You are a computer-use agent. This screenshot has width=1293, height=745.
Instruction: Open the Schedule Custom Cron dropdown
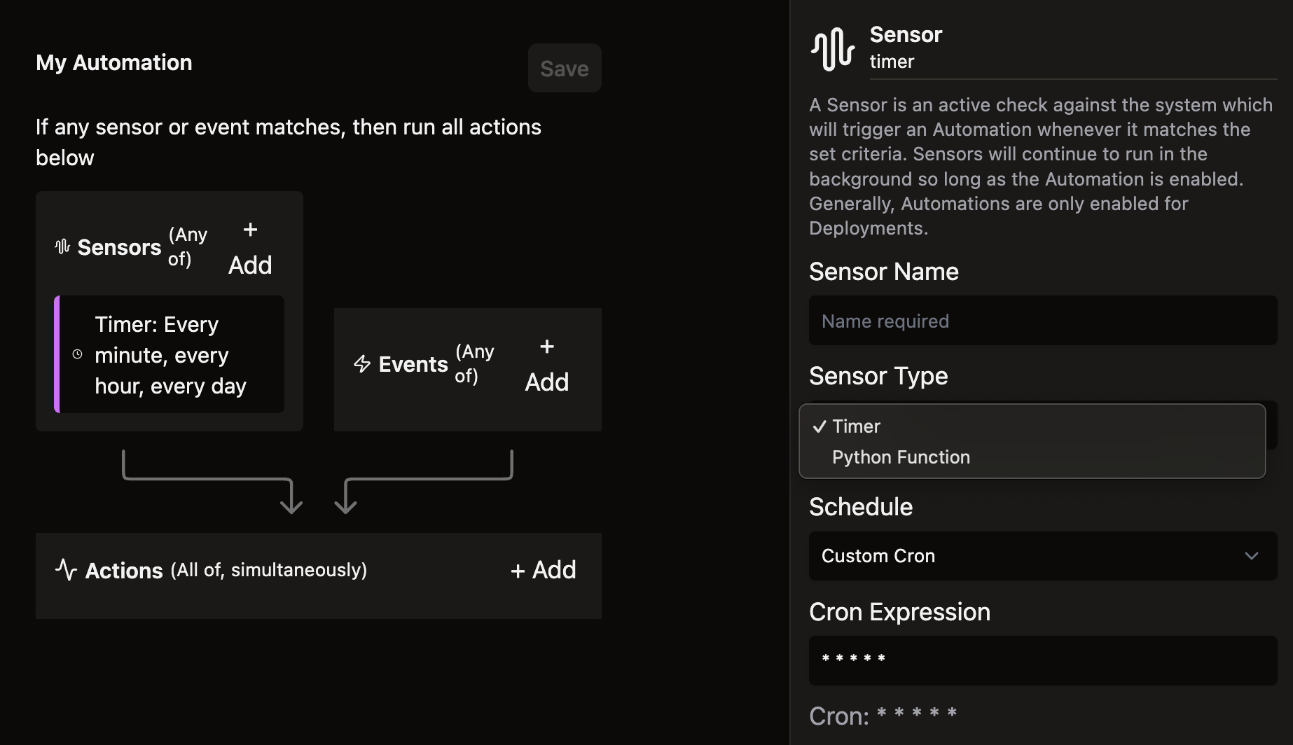coord(1043,556)
